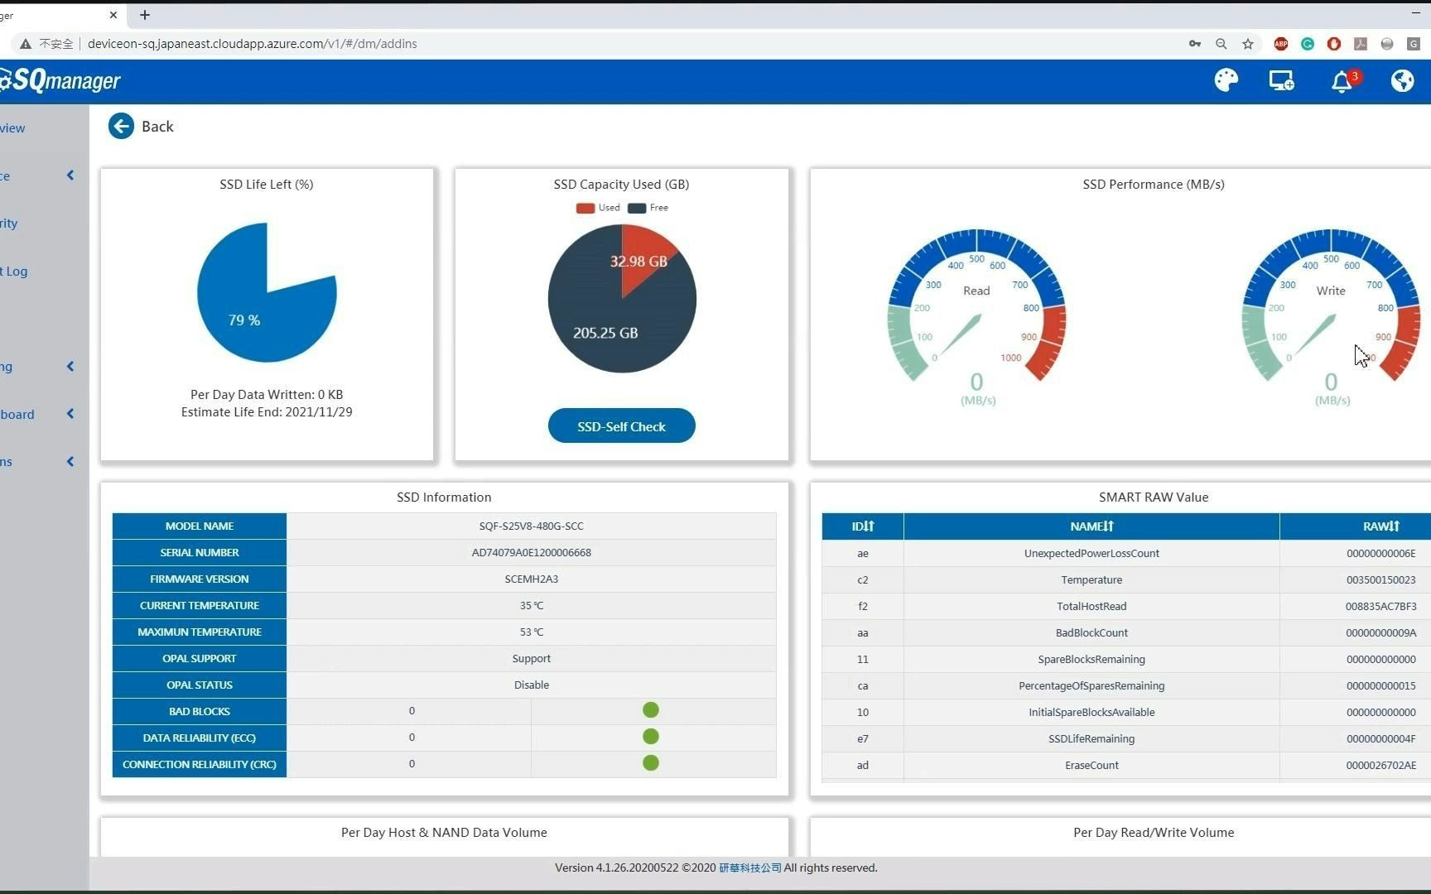The width and height of the screenshot is (1431, 894).
Task: Bookmark page with the star icon
Action: (1247, 44)
